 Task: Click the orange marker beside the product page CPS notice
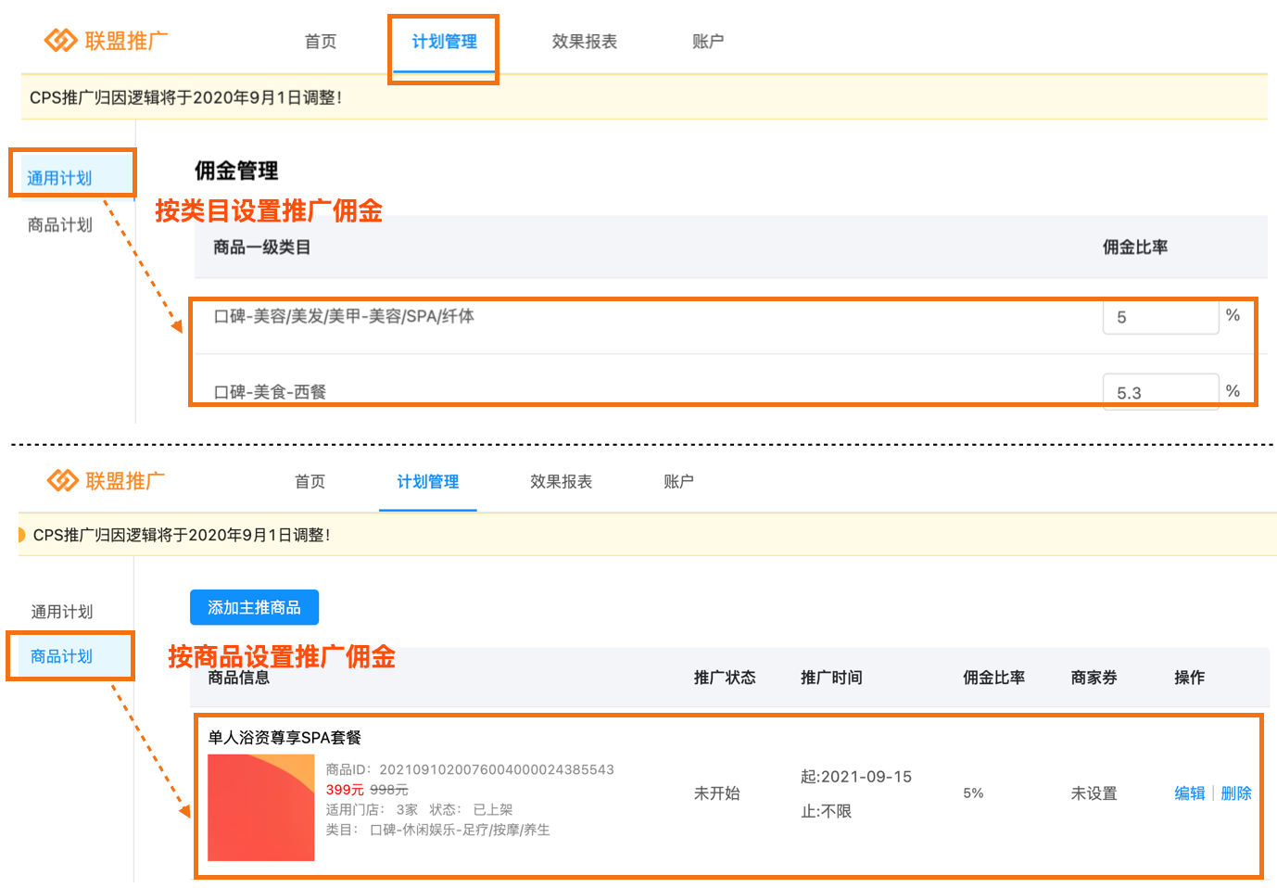tap(21, 535)
